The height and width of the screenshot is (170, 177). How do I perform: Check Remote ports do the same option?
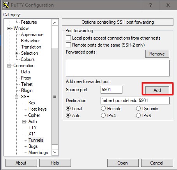68,45
